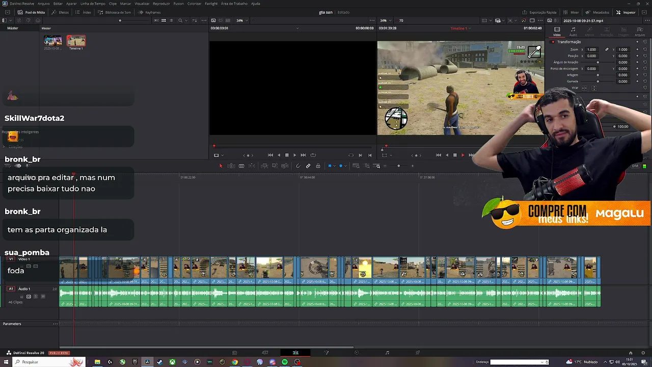Click the Exportação Rápida button
The image size is (652, 367).
coord(539,12)
